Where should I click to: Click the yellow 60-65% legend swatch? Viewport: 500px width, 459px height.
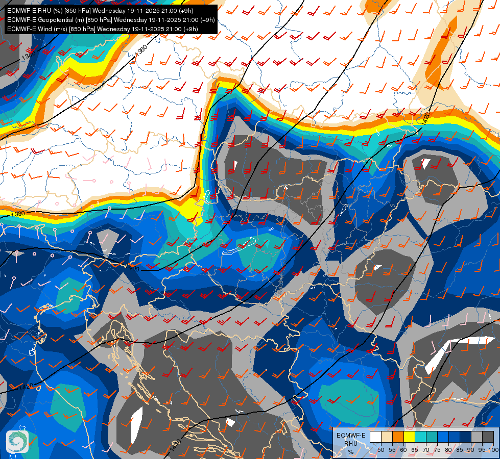(x=410, y=437)
